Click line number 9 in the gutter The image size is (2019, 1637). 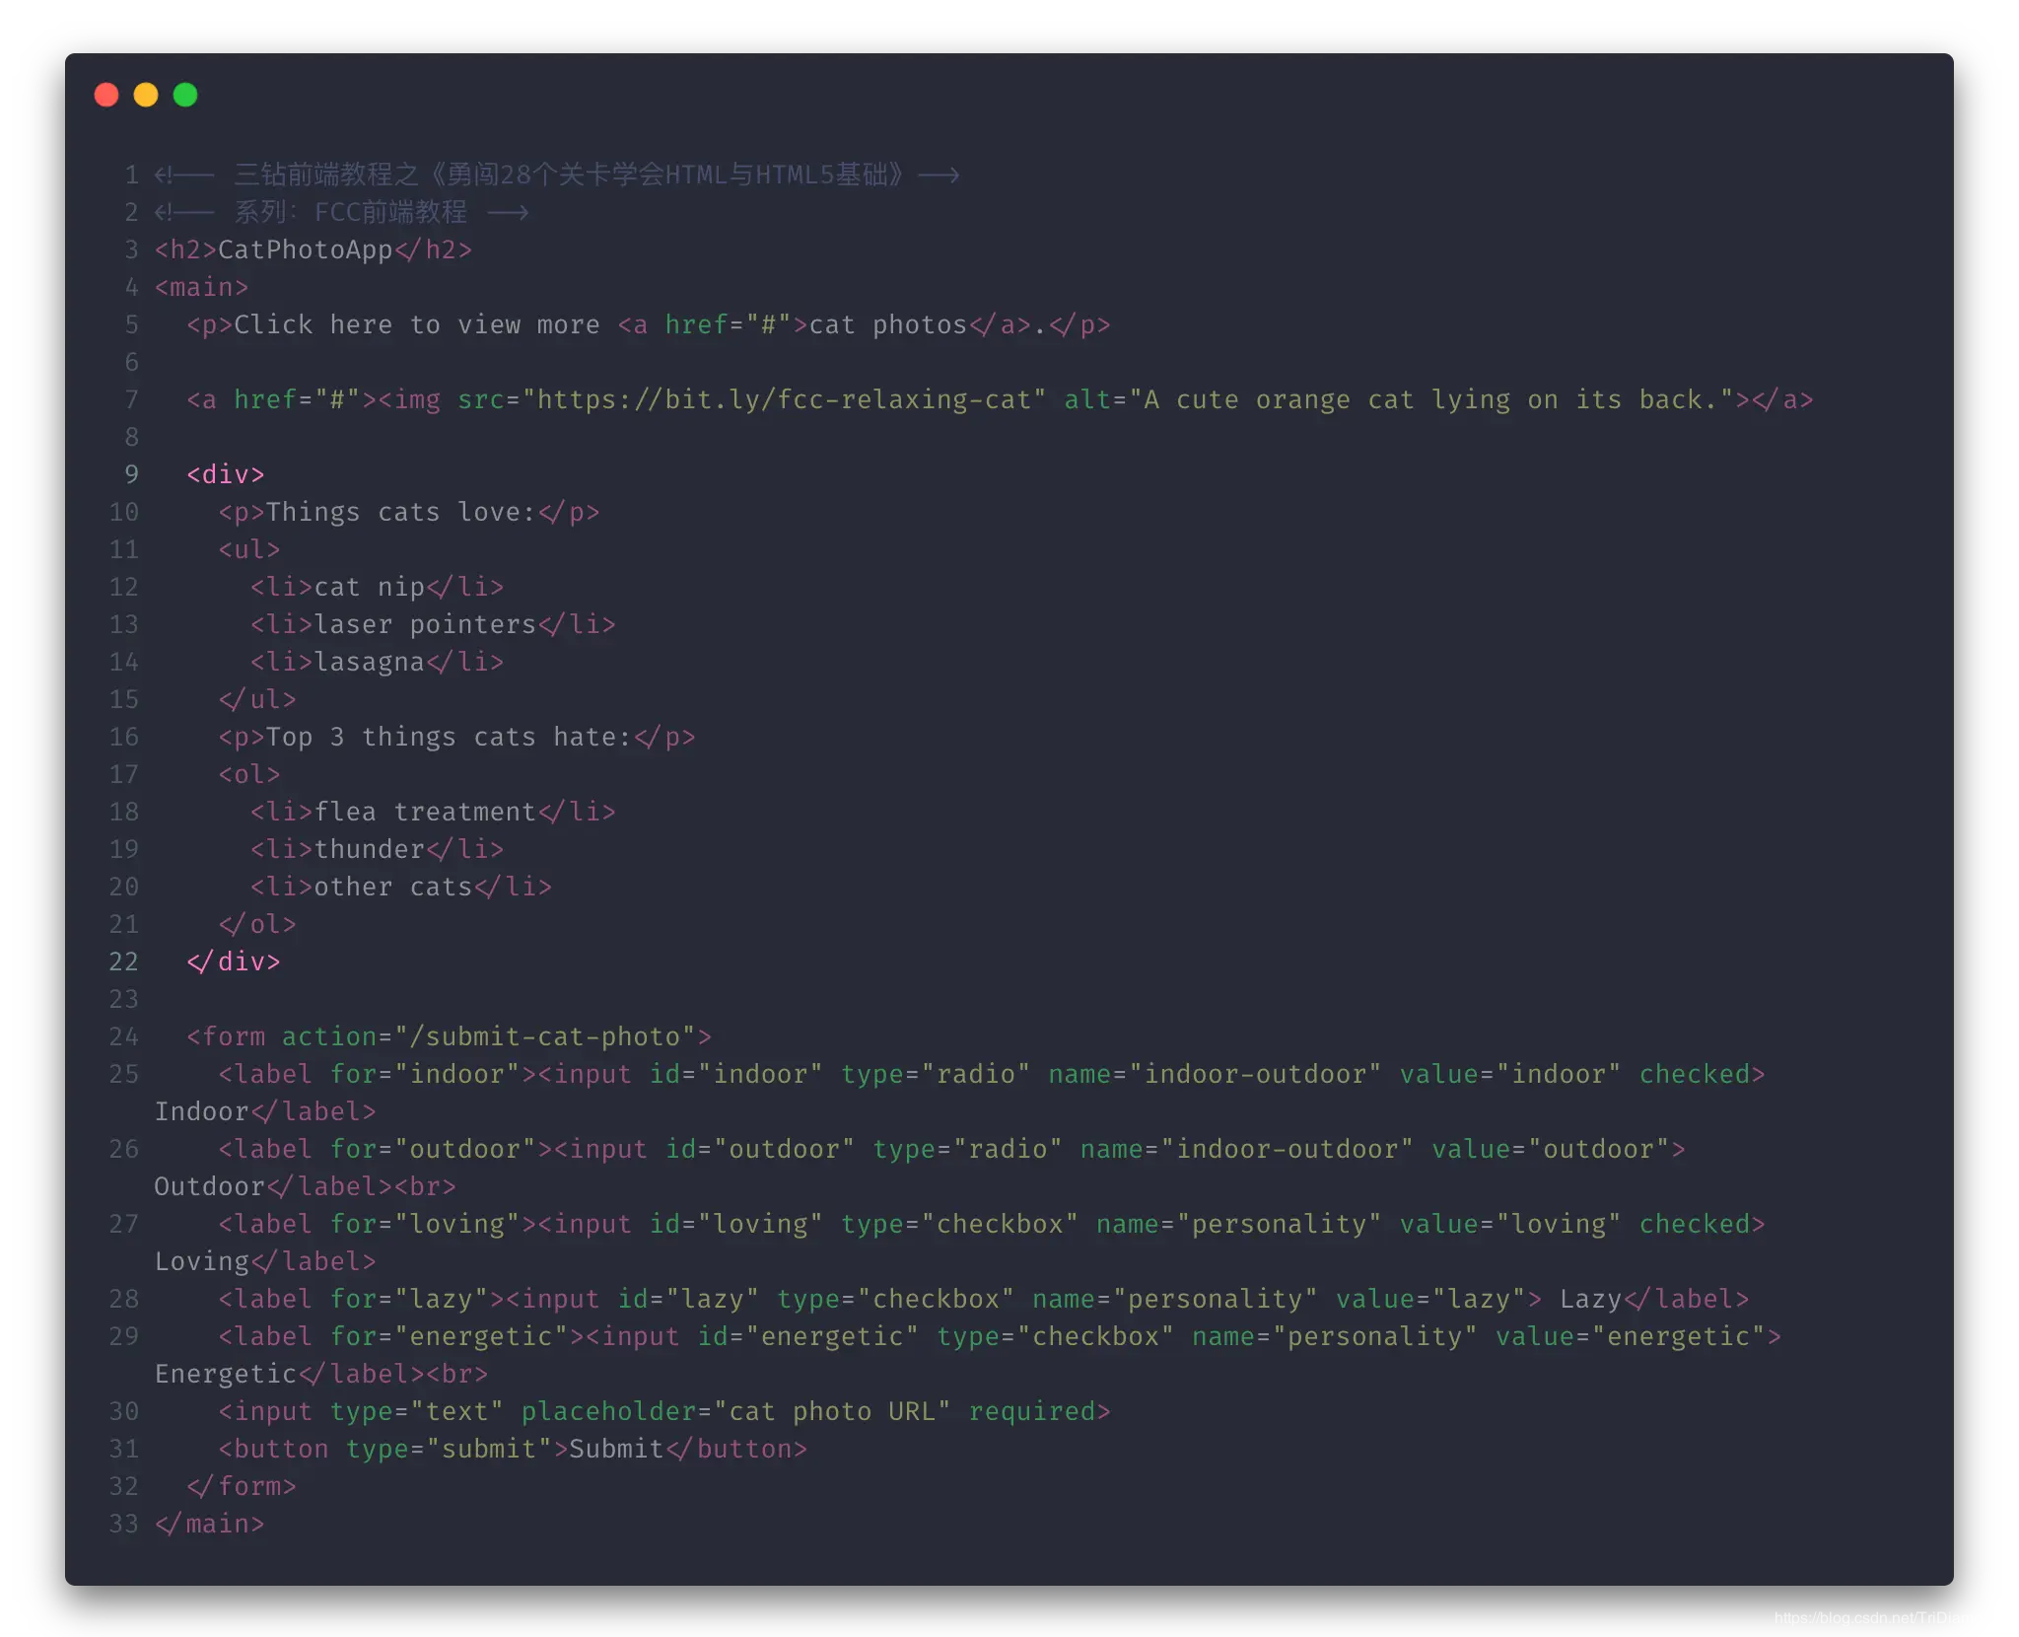[x=131, y=475]
